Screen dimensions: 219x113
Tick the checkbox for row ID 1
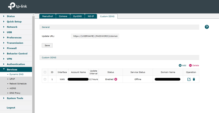click(45, 79)
